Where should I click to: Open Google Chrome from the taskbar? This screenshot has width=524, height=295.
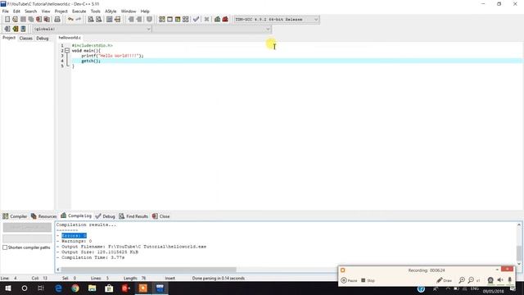click(x=75, y=288)
